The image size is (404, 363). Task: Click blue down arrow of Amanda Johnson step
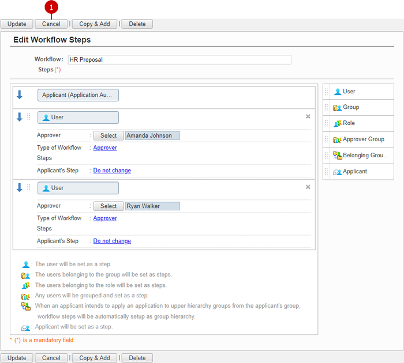click(x=19, y=117)
